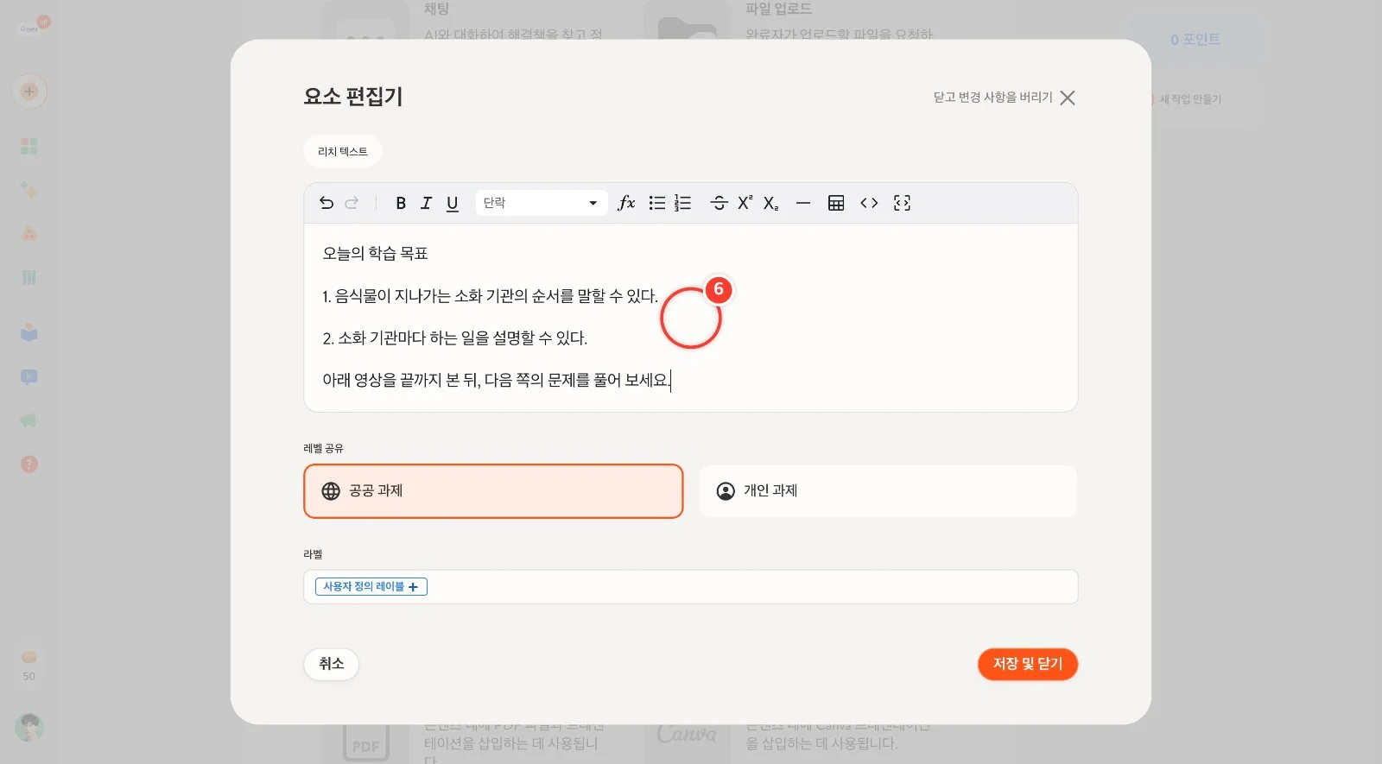Viewport: 1382px width, 764px height.
Task: Insert a table into the editor
Action: (x=836, y=203)
